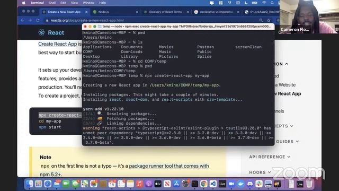Screen dimensions: 339x191
Task: Open the package runner tool link
Action: tap(169, 166)
